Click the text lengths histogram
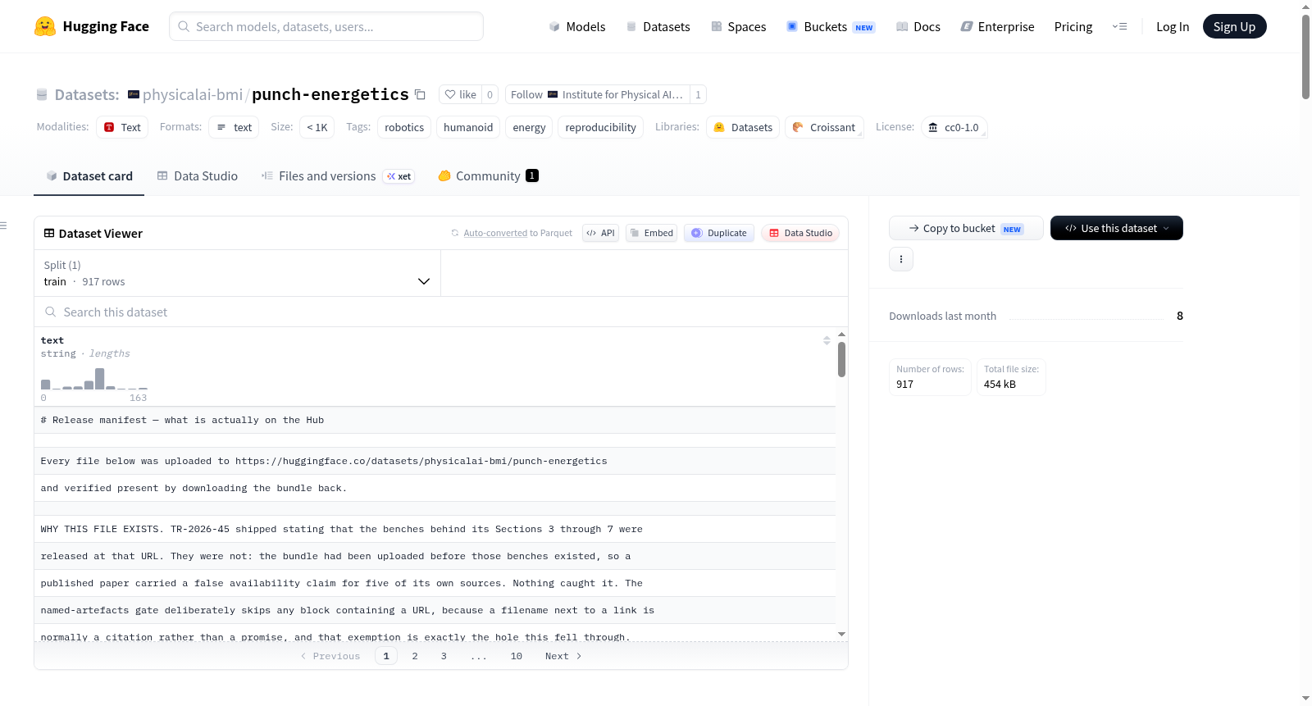 (x=94, y=379)
